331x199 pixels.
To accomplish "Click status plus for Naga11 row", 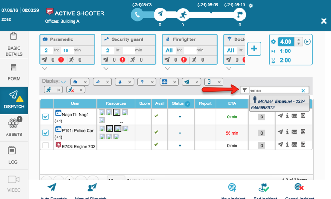I will (180, 117).
